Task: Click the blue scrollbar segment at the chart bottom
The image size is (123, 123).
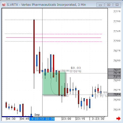Action: click(17, 117)
